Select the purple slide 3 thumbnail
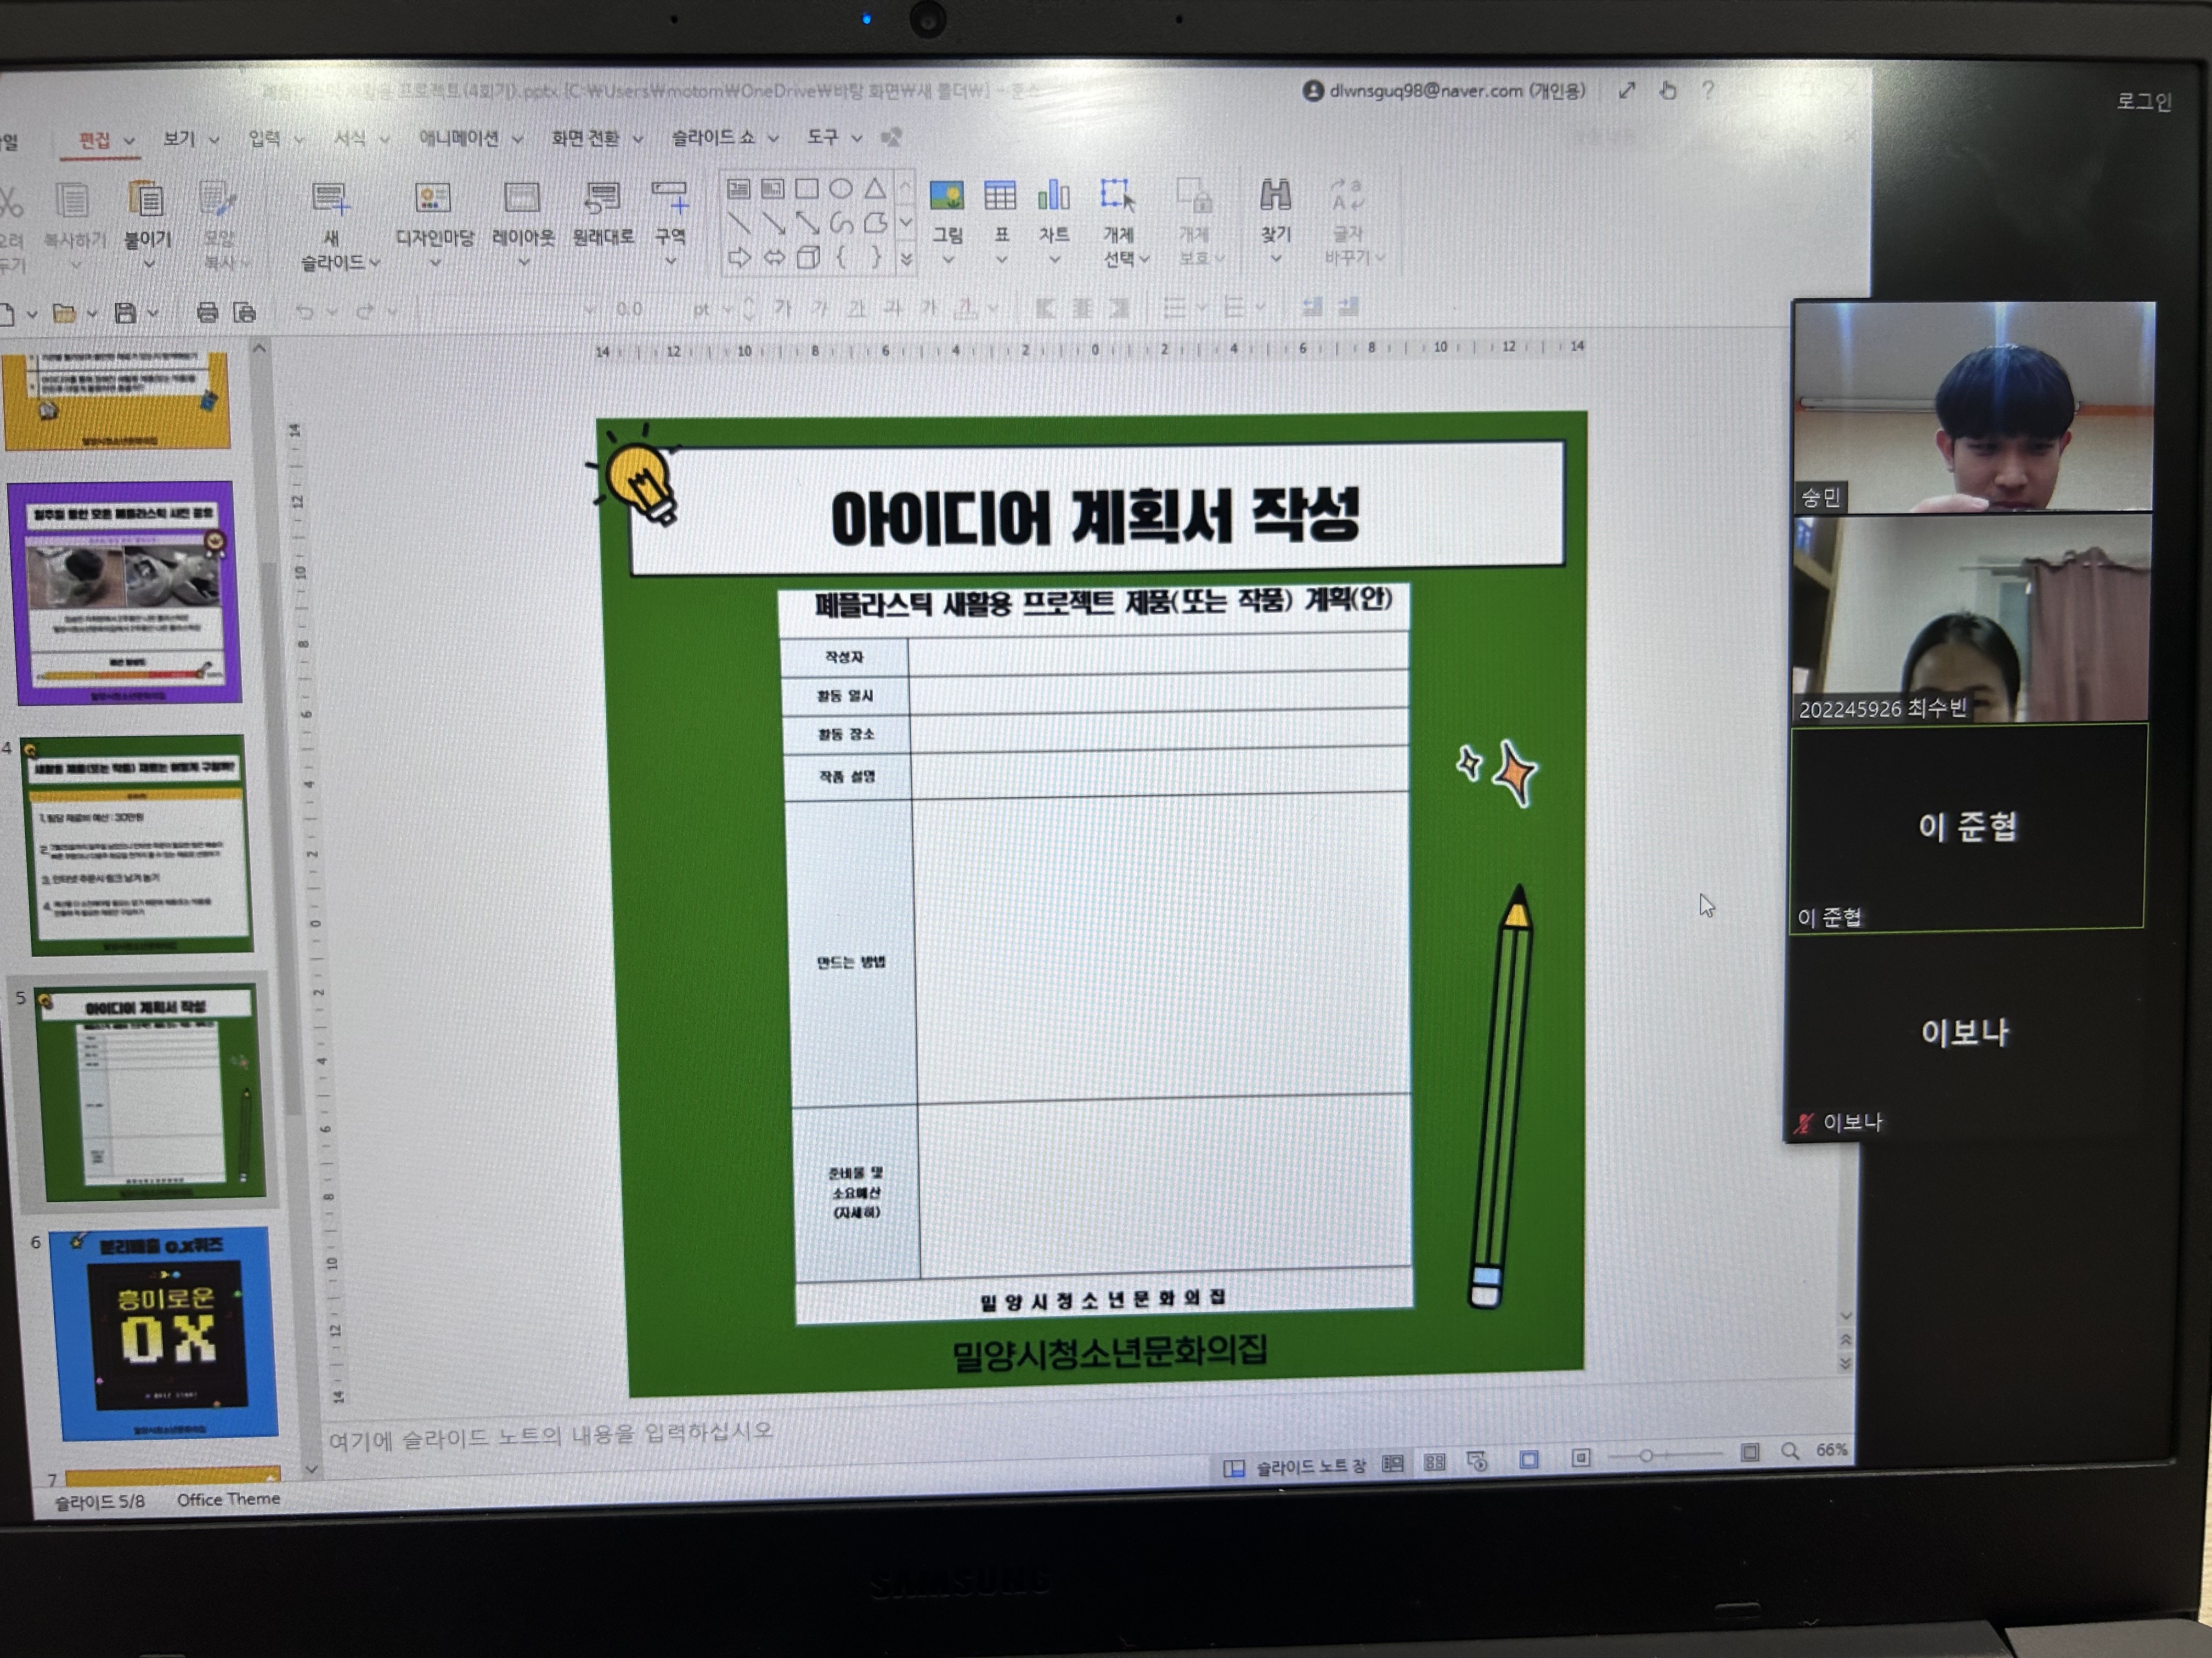This screenshot has width=2212, height=1658. [x=125, y=593]
